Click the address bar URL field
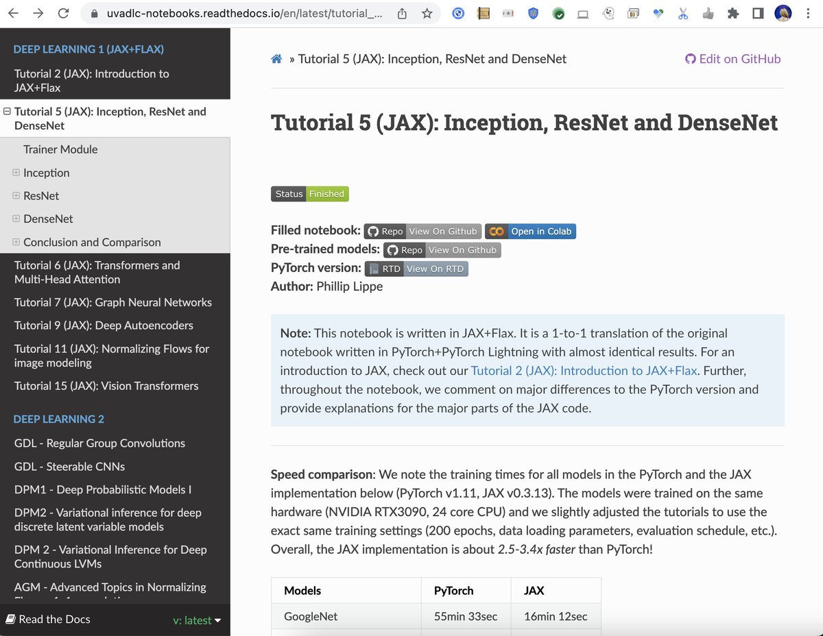 click(x=245, y=13)
